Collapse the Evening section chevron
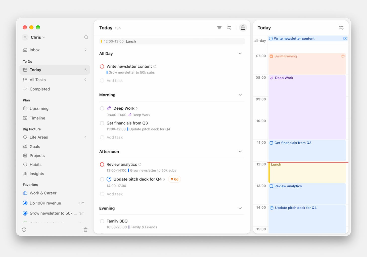Image resolution: width=367 pixels, height=257 pixels. [x=240, y=208]
